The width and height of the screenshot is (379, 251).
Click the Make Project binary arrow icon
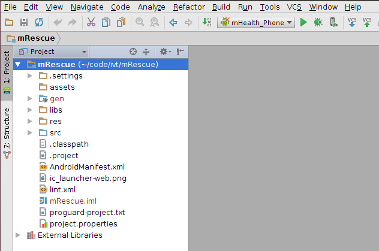click(x=207, y=22)
